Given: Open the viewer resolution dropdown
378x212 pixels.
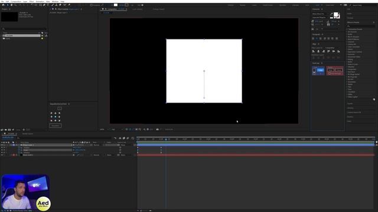Looking at the screenshot, I should click(x=117, y=130).
